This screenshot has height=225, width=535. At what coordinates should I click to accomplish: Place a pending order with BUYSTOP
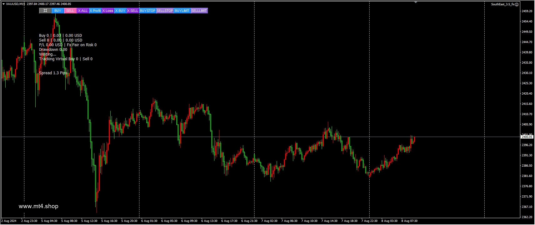(148, 11)
